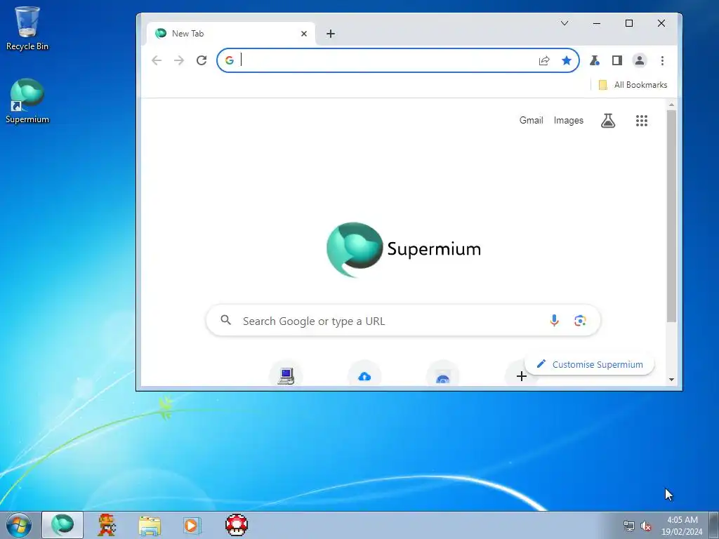Open the mushroom taskbar icon
The image size is (719, 539).
tap(237, 525)
